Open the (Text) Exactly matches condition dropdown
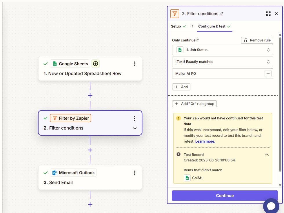 (223, 62)
